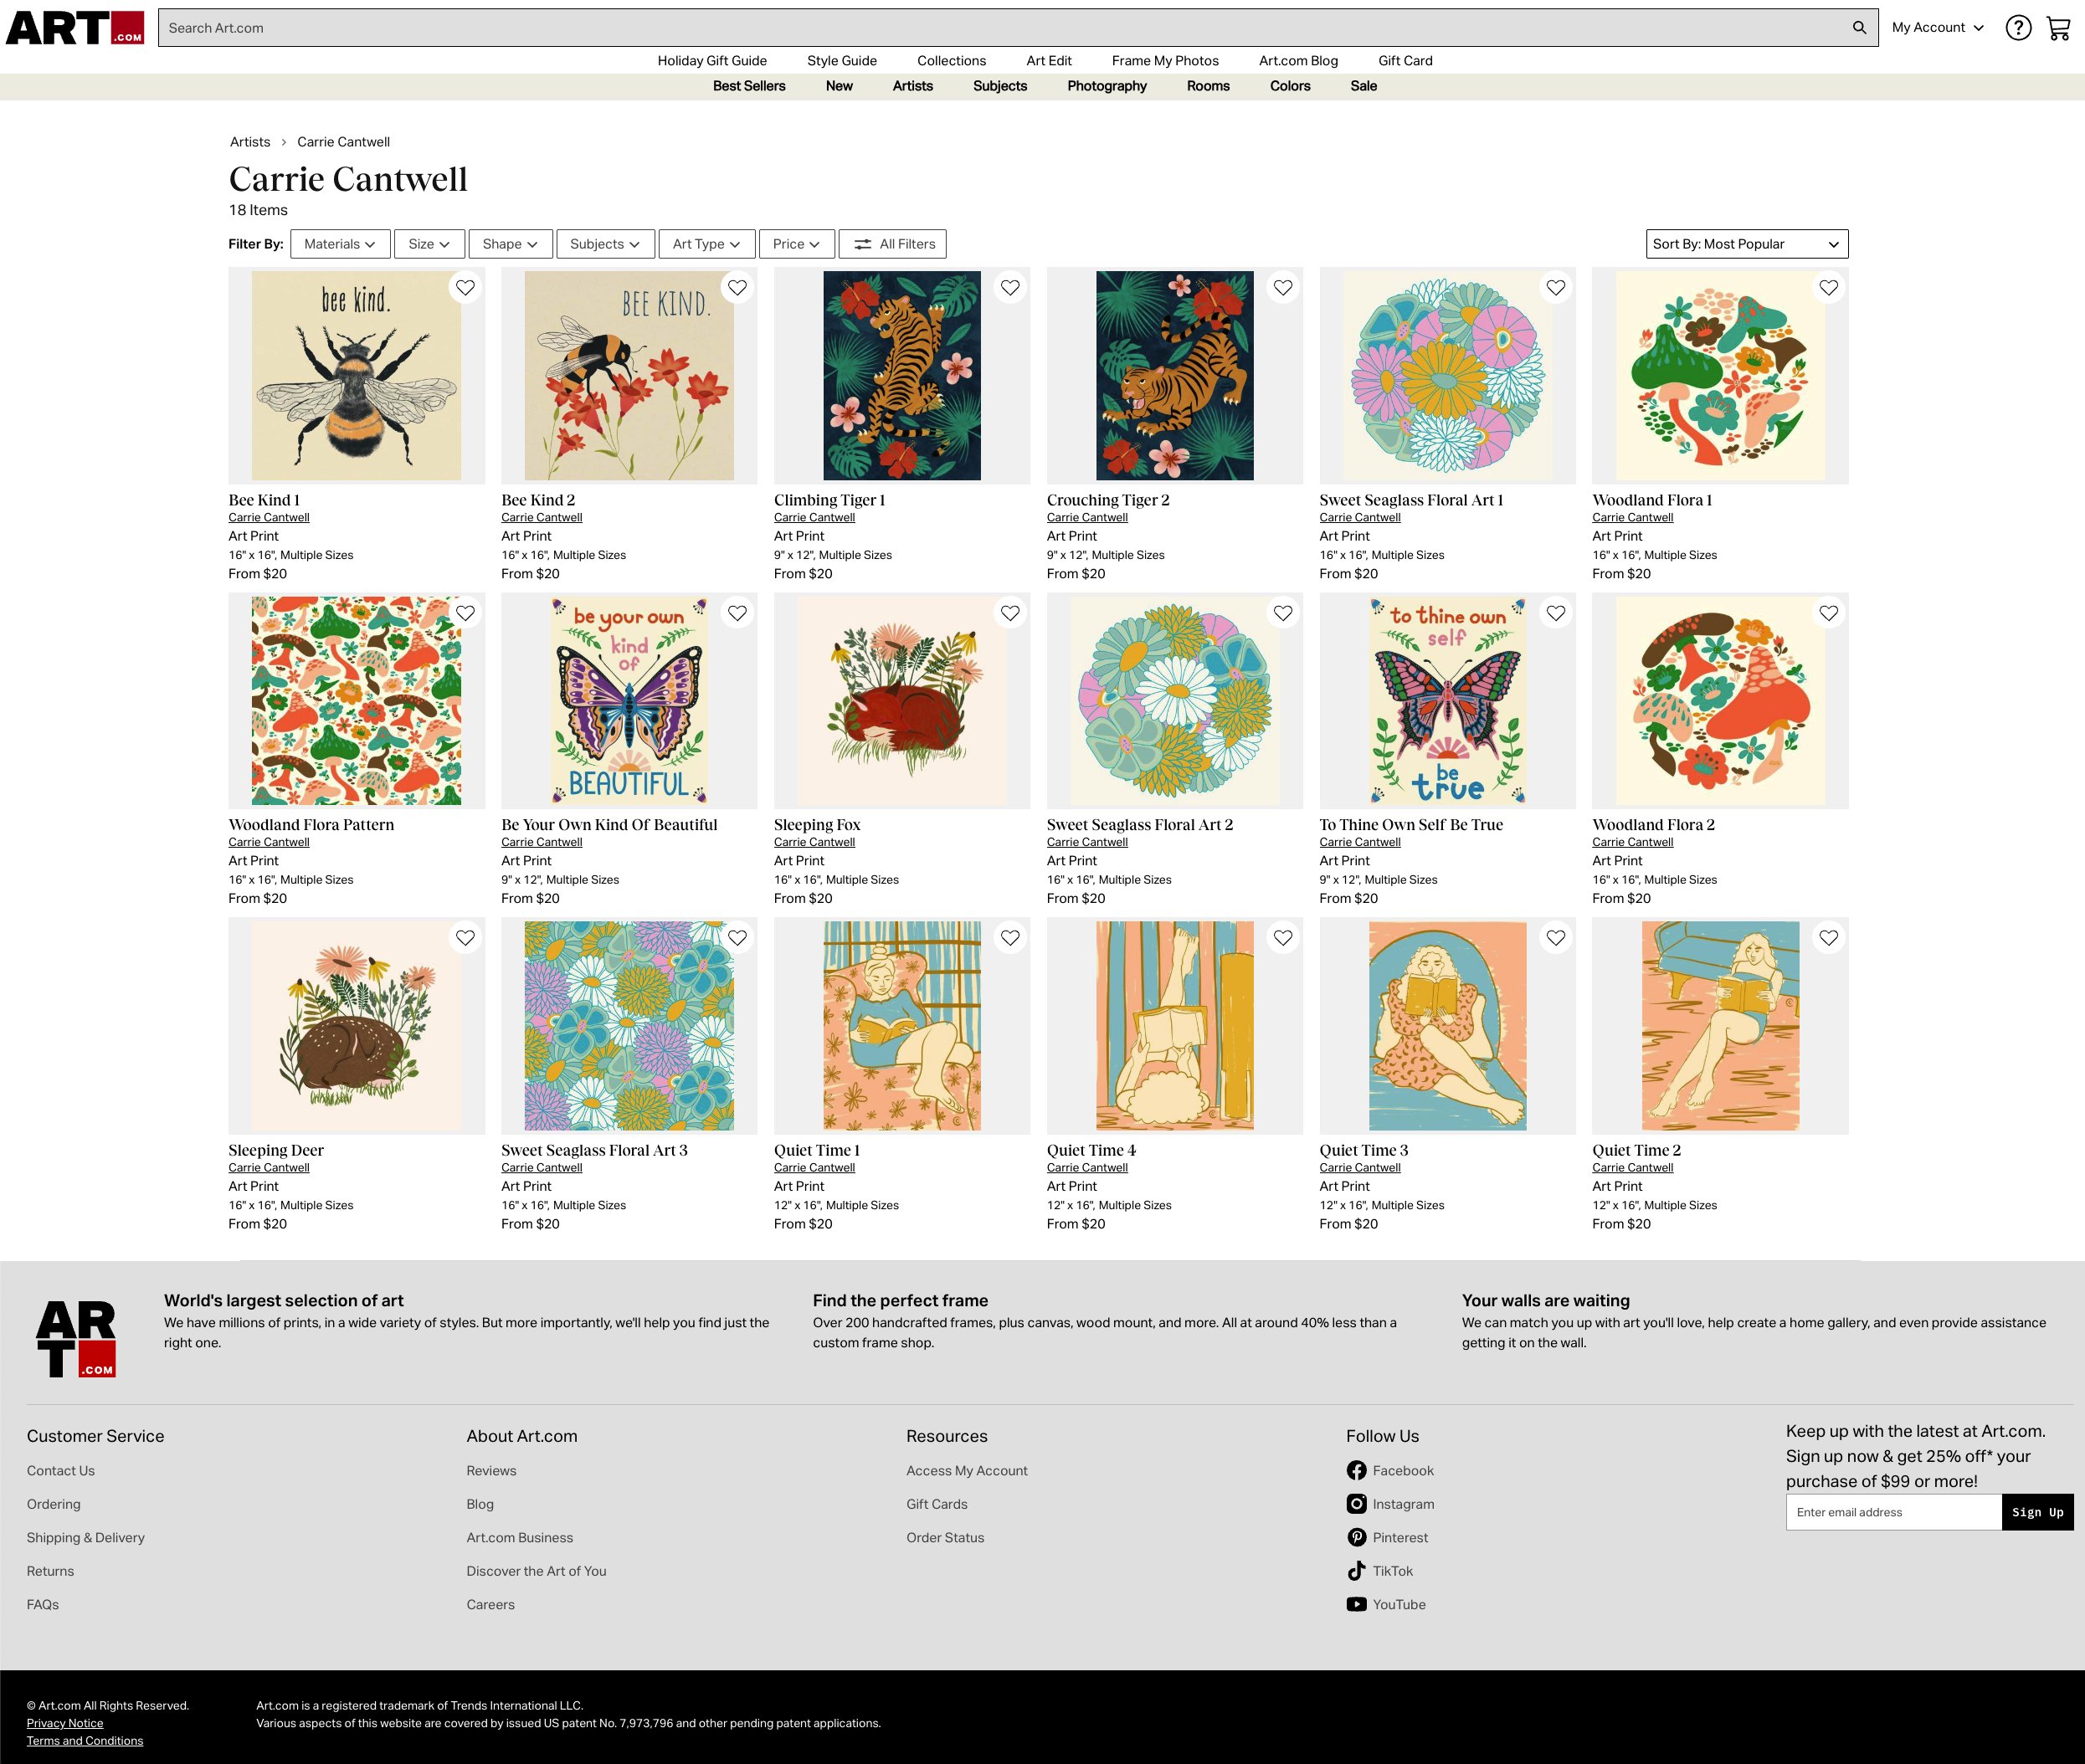Open the Best Sellers menu item
2085x1764 pixels.
[x=749, y=86]
